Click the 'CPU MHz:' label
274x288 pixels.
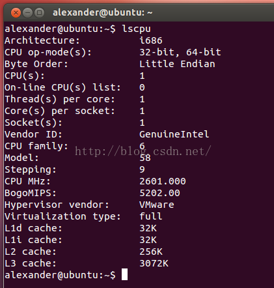27,181
